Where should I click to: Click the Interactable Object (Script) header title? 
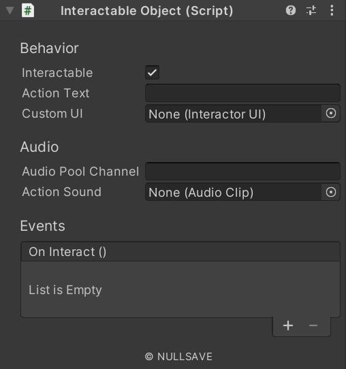coord(147,11)
